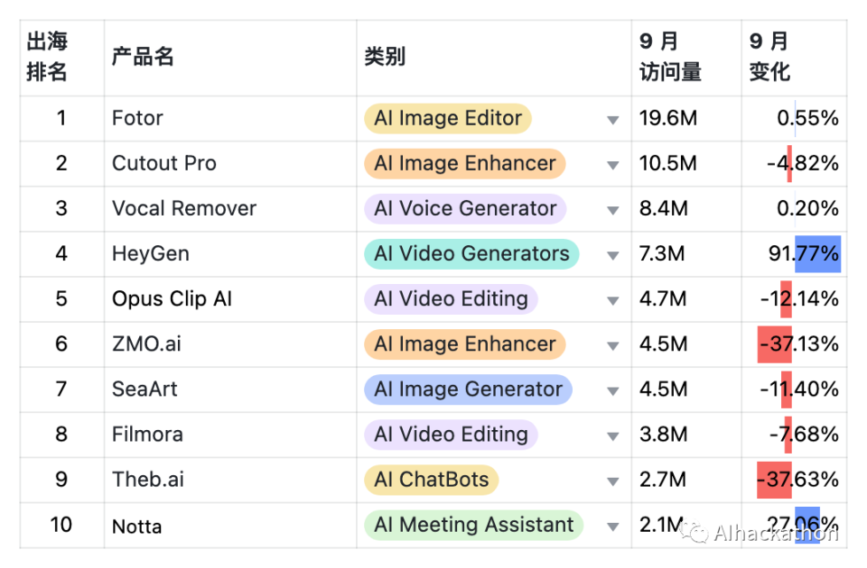Click the AI ChatBots tag

(431, 480)
